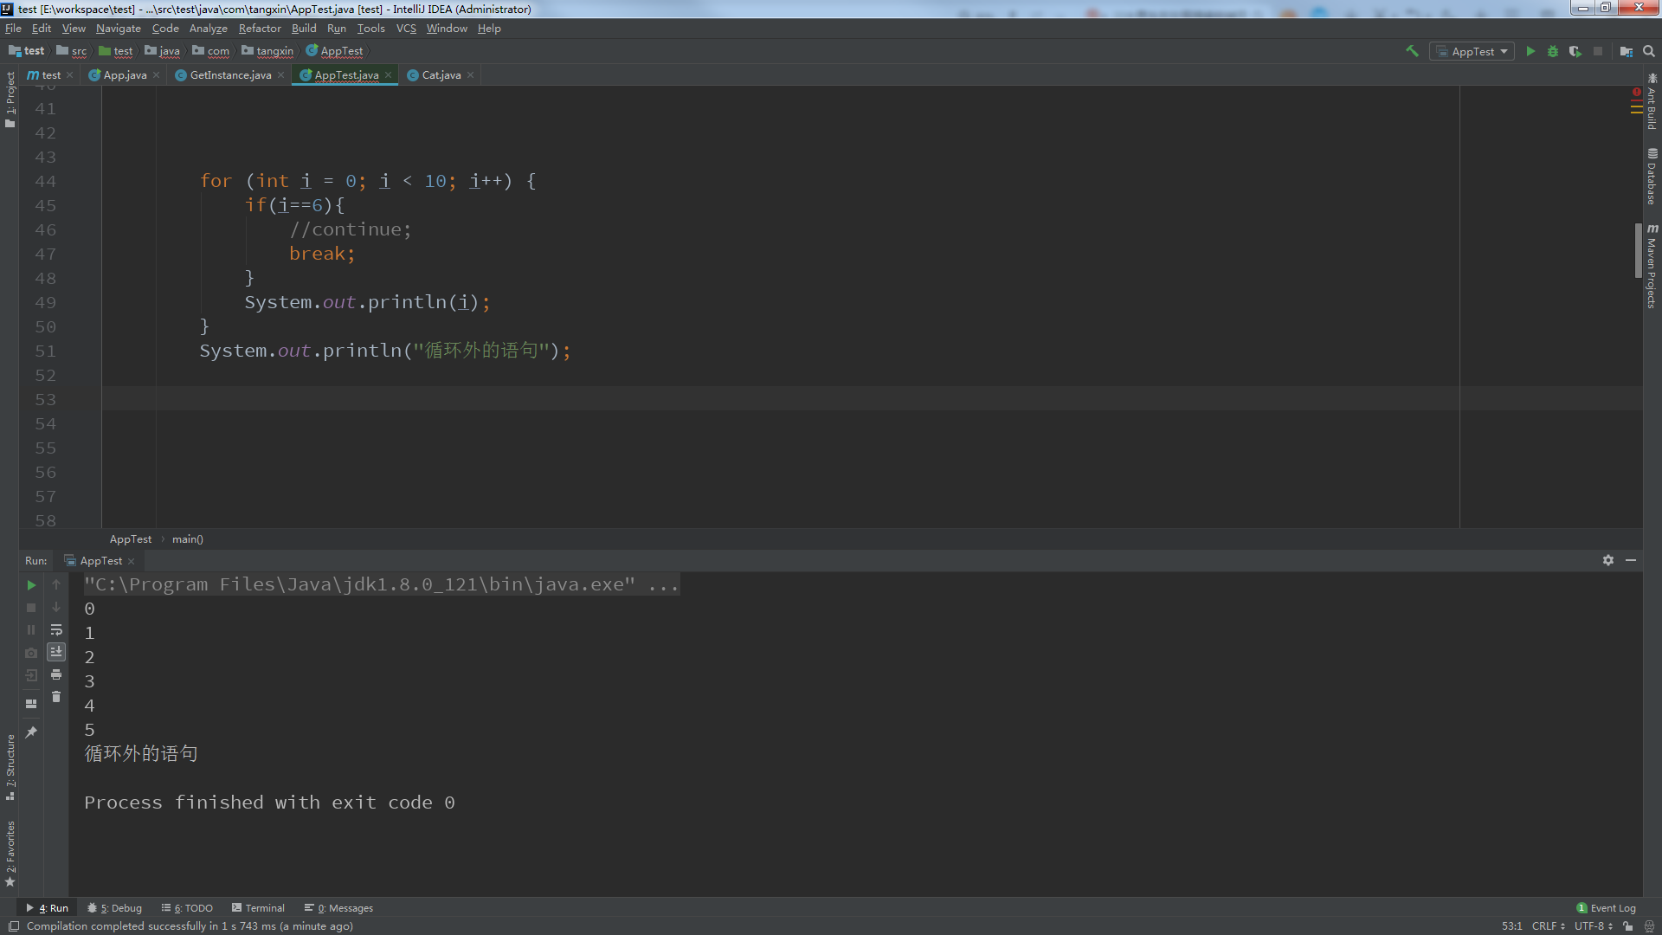The width and height of the screenshot is (1662, 935).
Task: Open CRLF line separator selector
Action: click(x=1548, y=925)
